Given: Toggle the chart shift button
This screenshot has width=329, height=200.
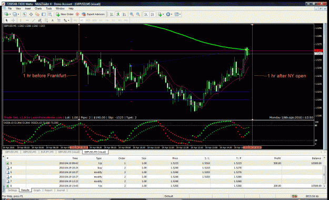Looking at the screenshot, I should [x=153, y=14].
